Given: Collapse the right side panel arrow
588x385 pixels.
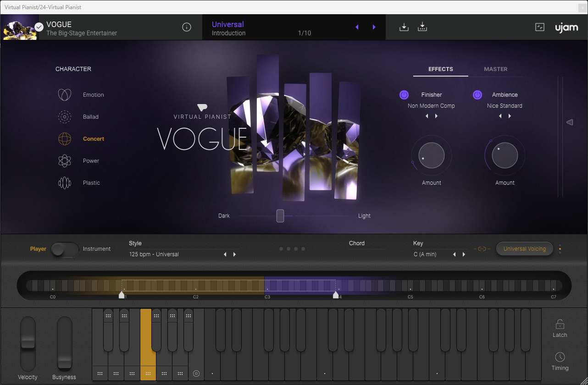Looking at the screenshot, I should [569, 122].
